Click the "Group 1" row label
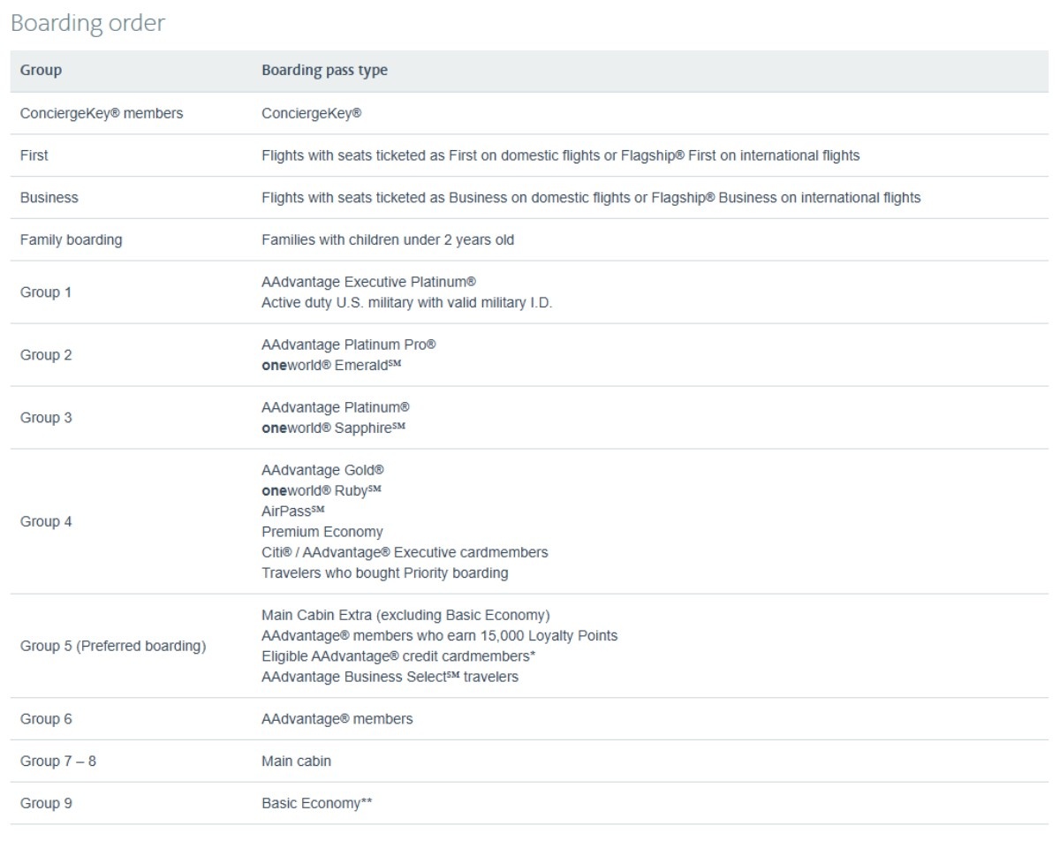The image size is (1060, 841). 46,292
